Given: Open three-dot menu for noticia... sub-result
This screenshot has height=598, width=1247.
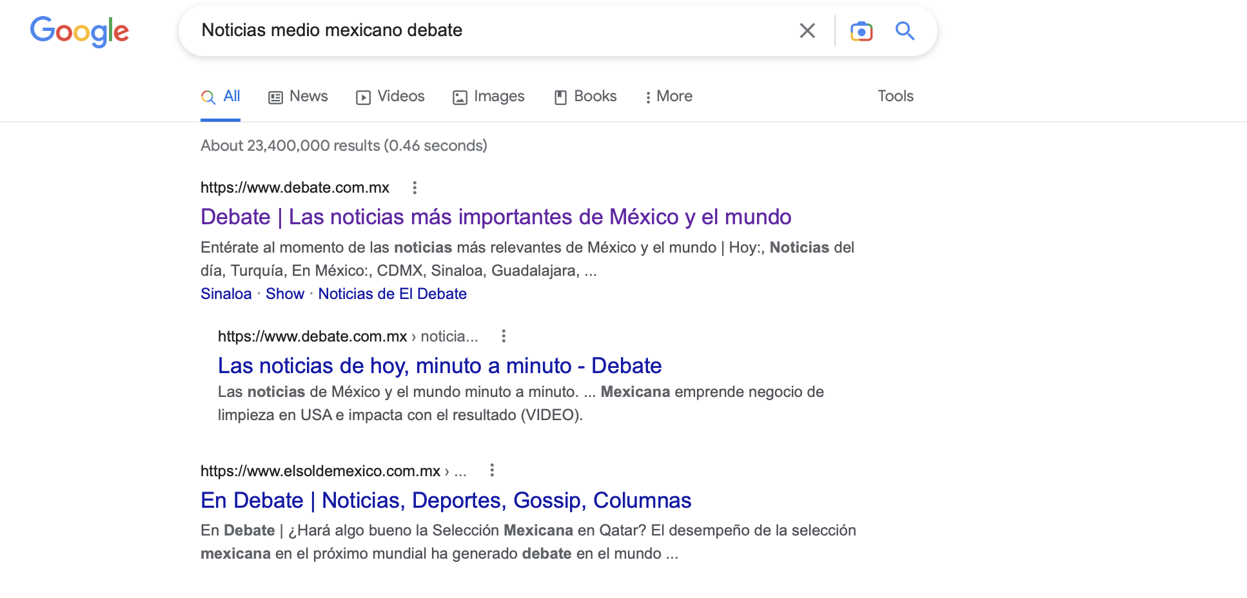Looking at the screenshot, I should pyautogui.click(x=504, y=336).
